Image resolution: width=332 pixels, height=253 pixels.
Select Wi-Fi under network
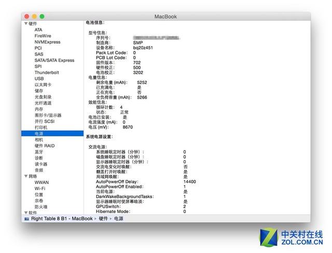(40, 189)
